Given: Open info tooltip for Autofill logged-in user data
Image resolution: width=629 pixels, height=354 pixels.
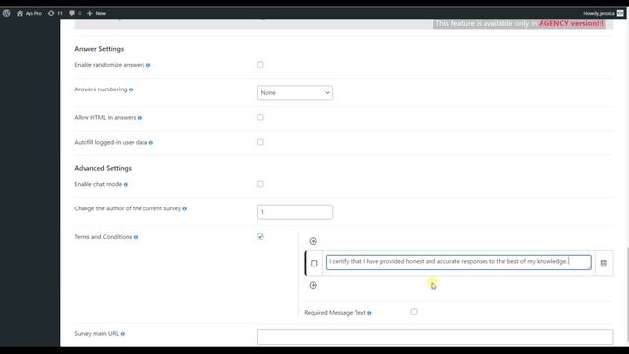Looking at the screenshot, I should [x=151, y=143].
